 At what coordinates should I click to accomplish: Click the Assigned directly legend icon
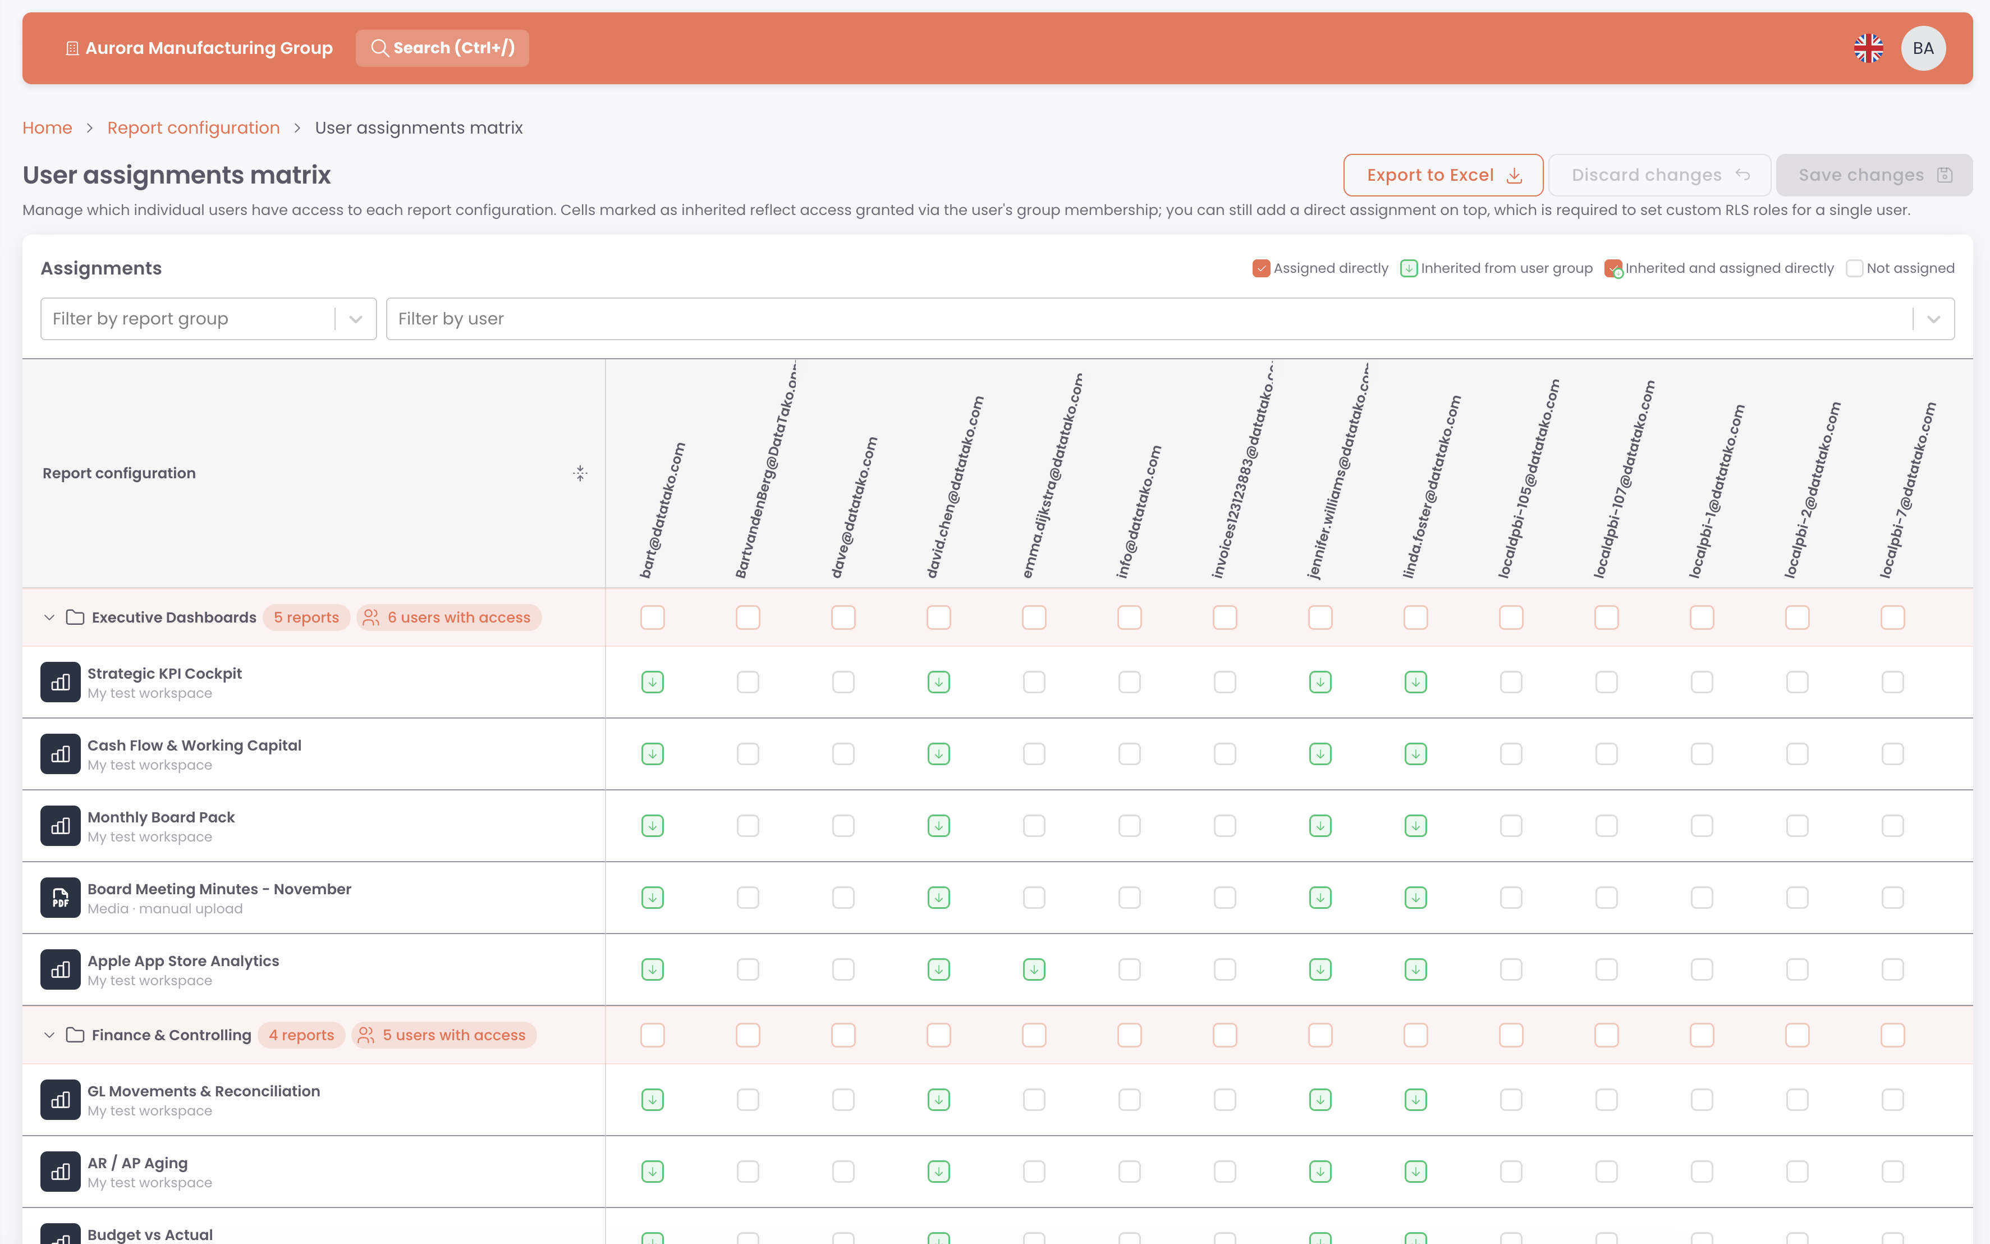point(1260,268)
